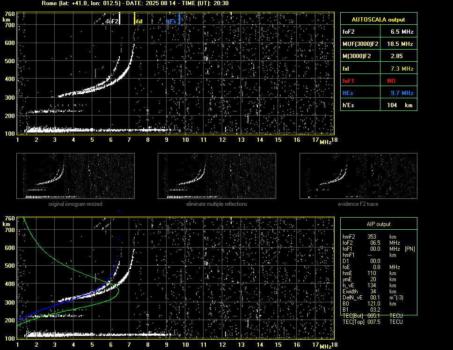Click the yellow fxI marker line

134,18
